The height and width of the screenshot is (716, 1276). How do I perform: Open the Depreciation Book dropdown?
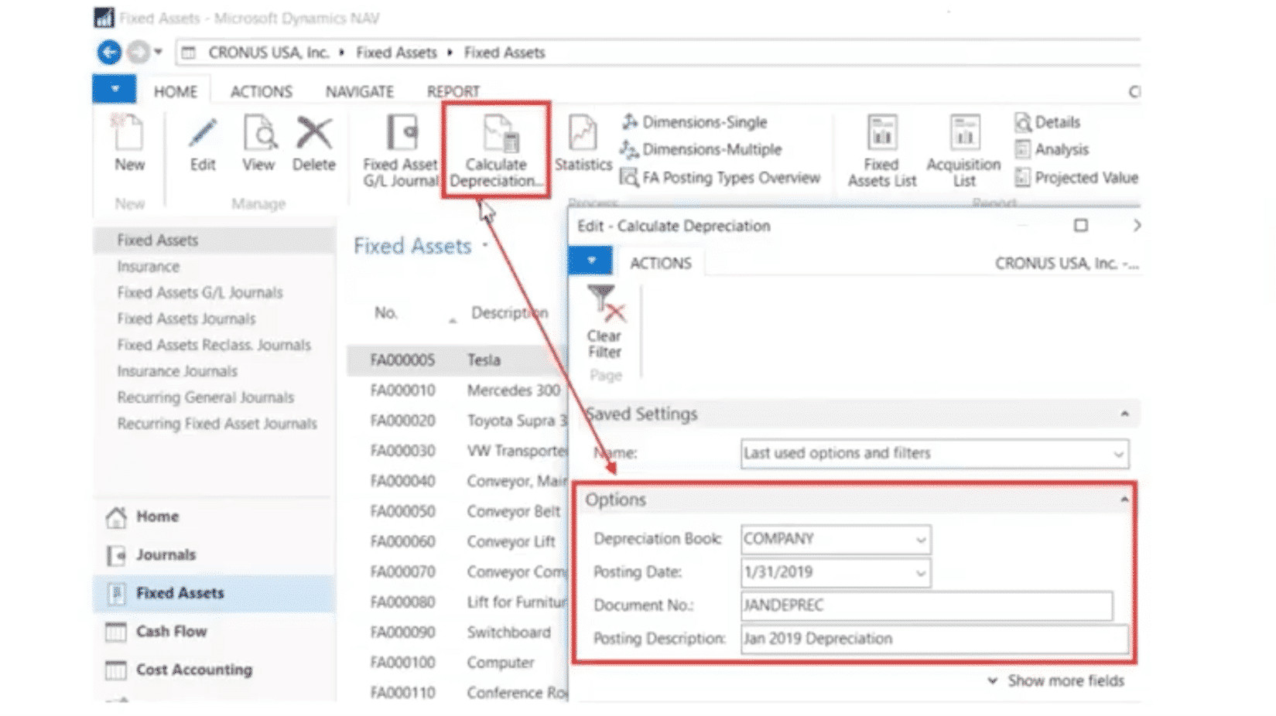point(921,540)
